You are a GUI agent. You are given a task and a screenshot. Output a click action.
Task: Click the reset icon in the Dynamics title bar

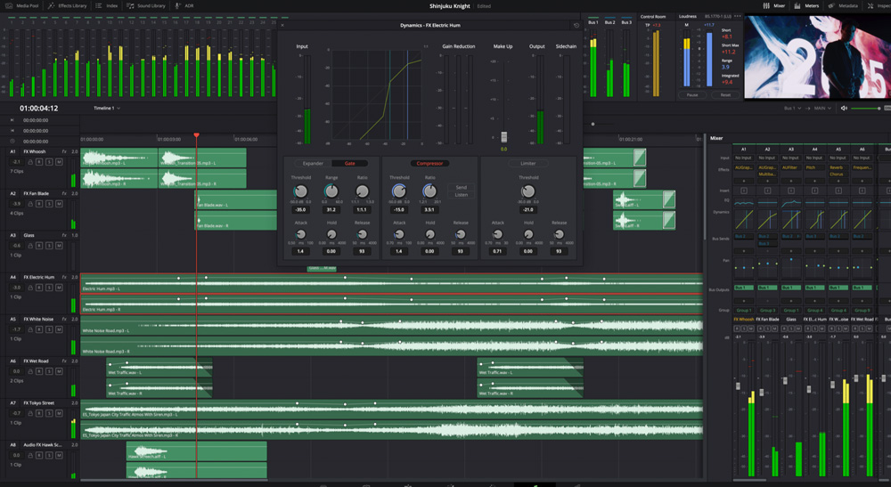[x=576, y=26]
